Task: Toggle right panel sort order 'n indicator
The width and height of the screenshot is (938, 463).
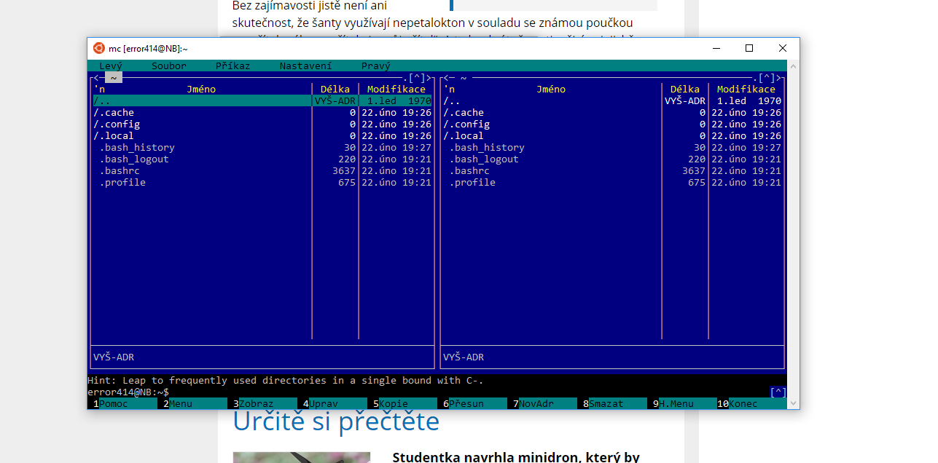Action: click(449, 89)
